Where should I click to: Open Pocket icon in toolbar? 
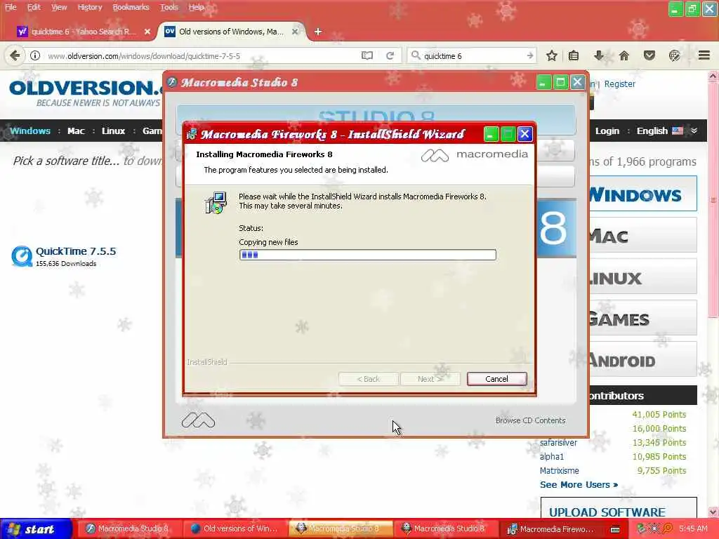coord(649,55)
